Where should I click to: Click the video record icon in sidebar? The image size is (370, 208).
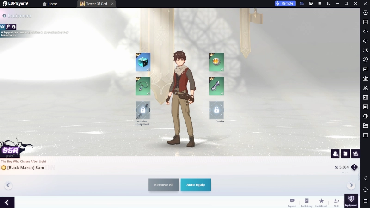tap(365, 98)
